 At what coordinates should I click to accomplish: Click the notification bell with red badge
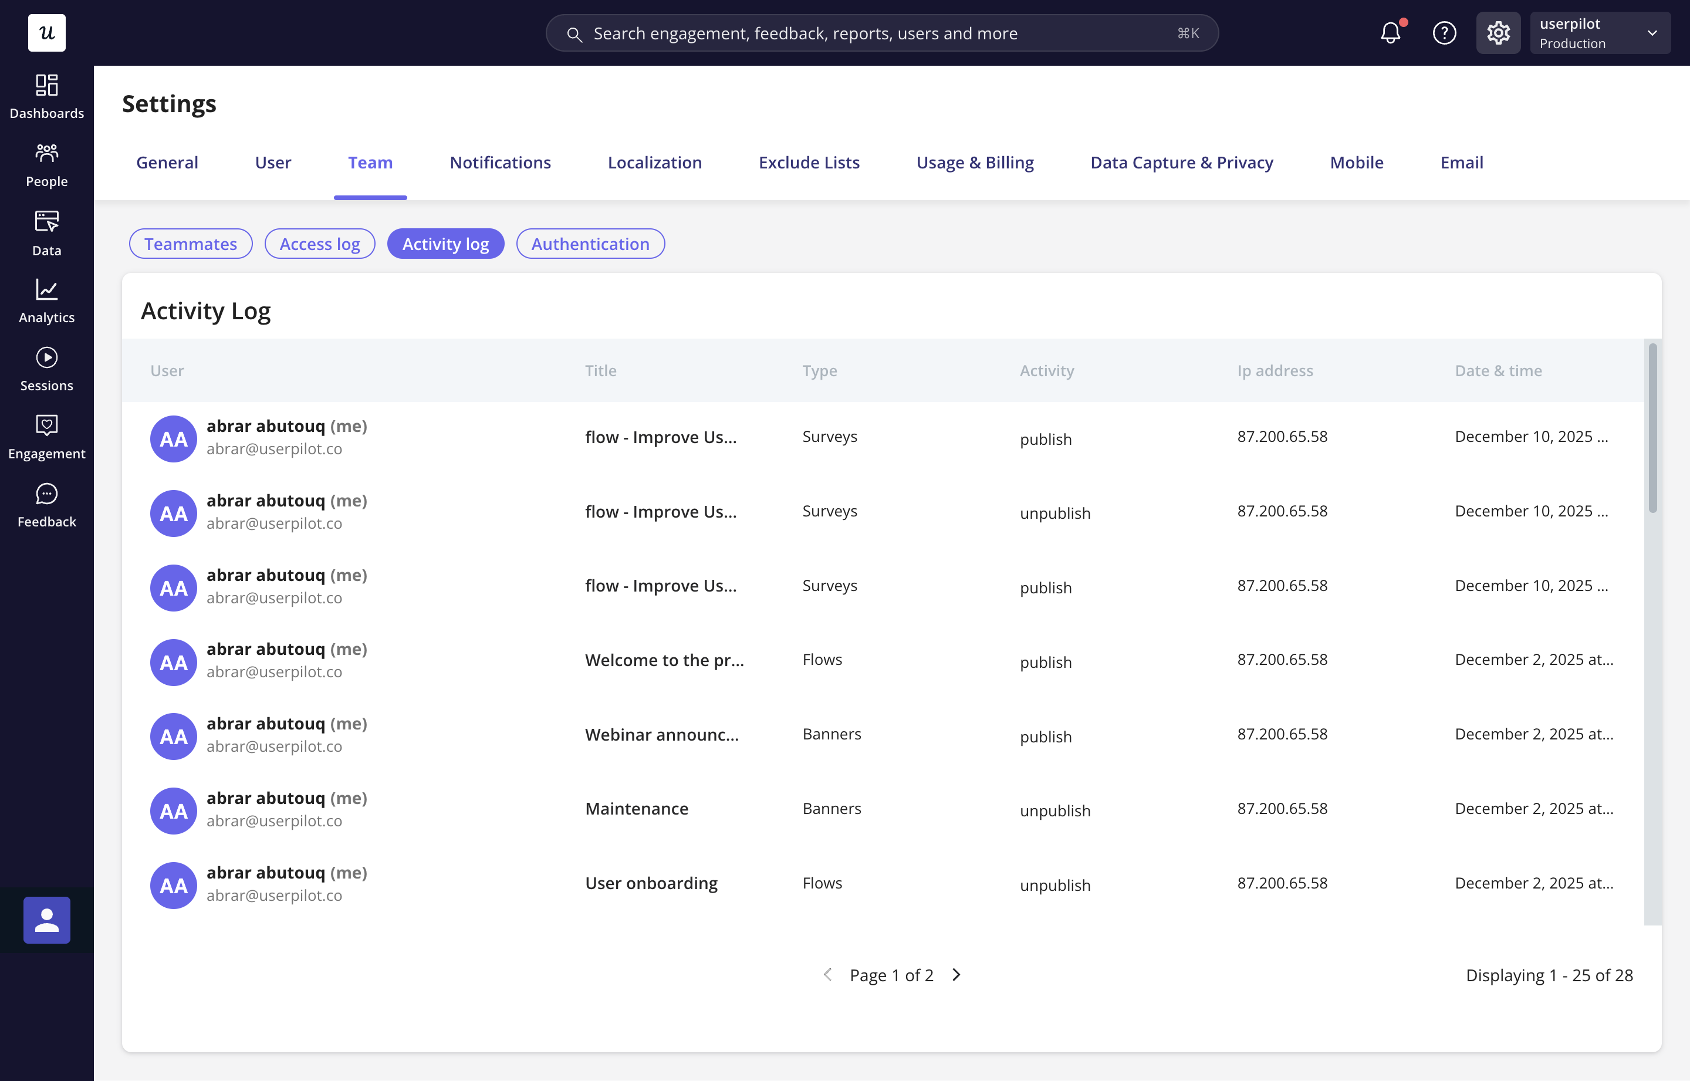pyautogui.click(x=1390, y=32)
